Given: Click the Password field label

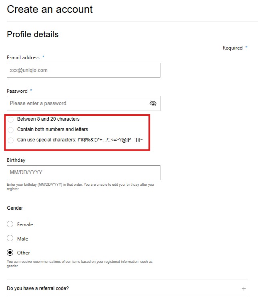Looking at the screenshot, I should [17, 91].
